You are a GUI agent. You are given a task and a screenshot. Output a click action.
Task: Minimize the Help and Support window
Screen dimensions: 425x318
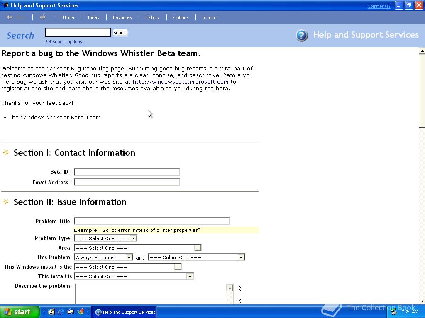399,6
